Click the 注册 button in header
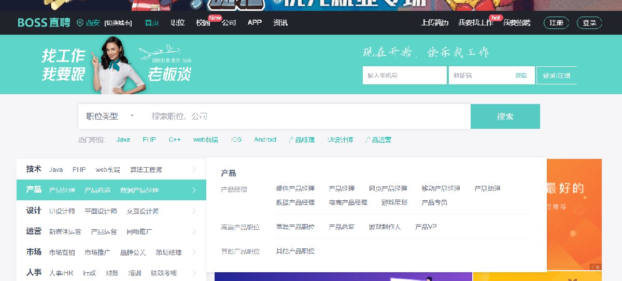This screenshot has width=622, height=281. coord(556,23)
